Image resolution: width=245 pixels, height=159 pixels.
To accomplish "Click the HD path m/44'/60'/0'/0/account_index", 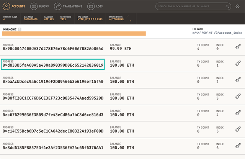I will click(x=217, y=33).
